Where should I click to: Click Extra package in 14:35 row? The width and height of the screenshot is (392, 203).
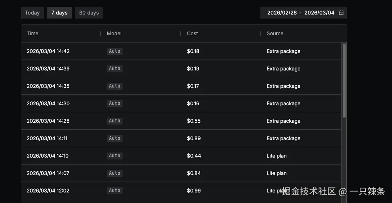coord(283,86)
